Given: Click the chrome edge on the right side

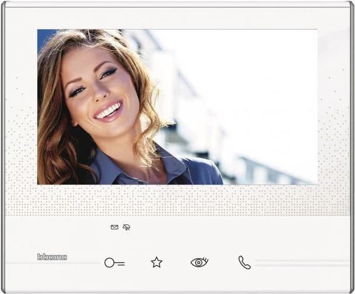Looking at the screenshot, I should pos(352,146).
